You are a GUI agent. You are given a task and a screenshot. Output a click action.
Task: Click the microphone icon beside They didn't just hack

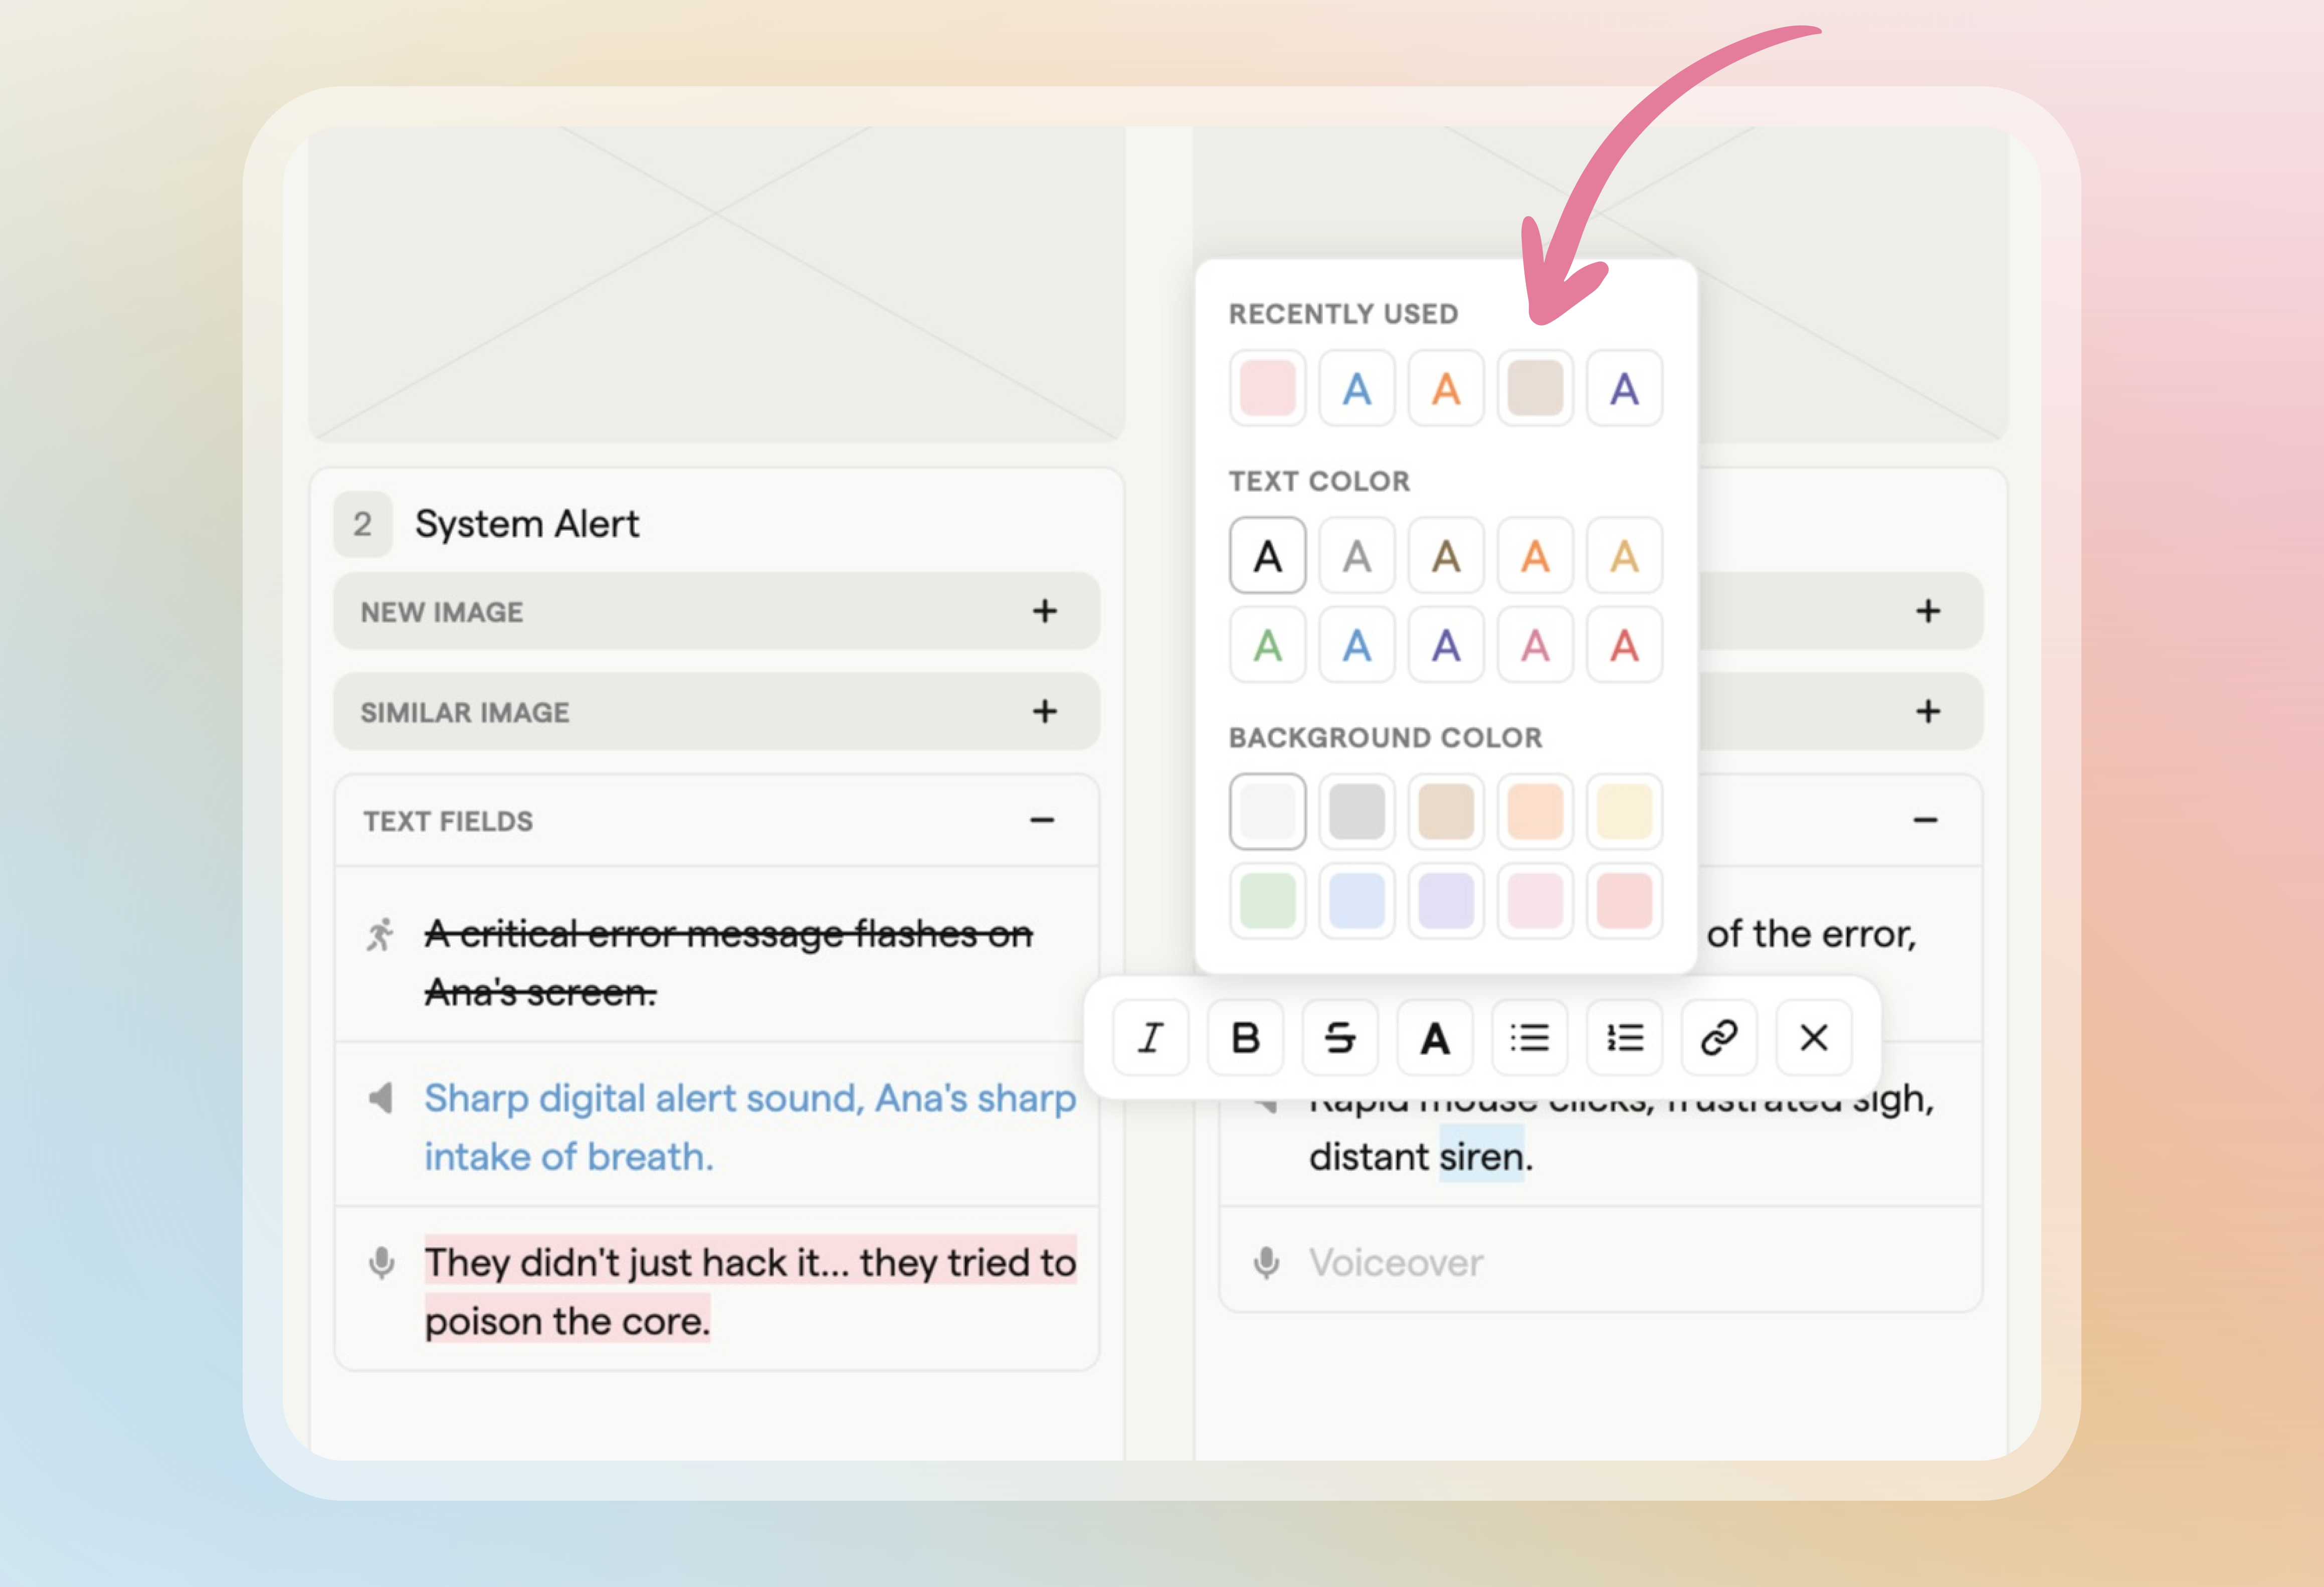tap(381, 1263)
